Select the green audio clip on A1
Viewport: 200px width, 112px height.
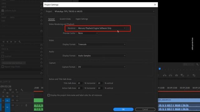pyautogui.click(x=38, y=107)
